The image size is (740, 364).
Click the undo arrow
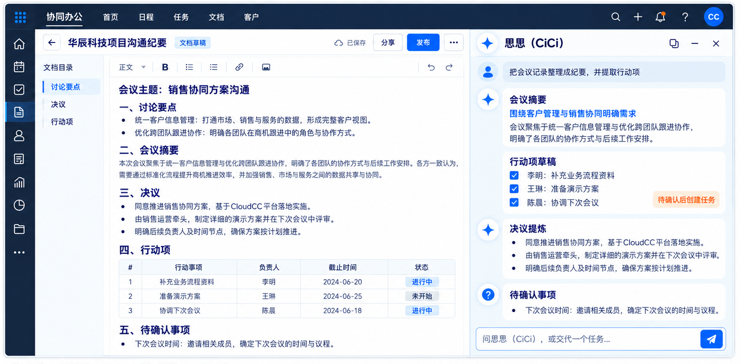(431, 67)
